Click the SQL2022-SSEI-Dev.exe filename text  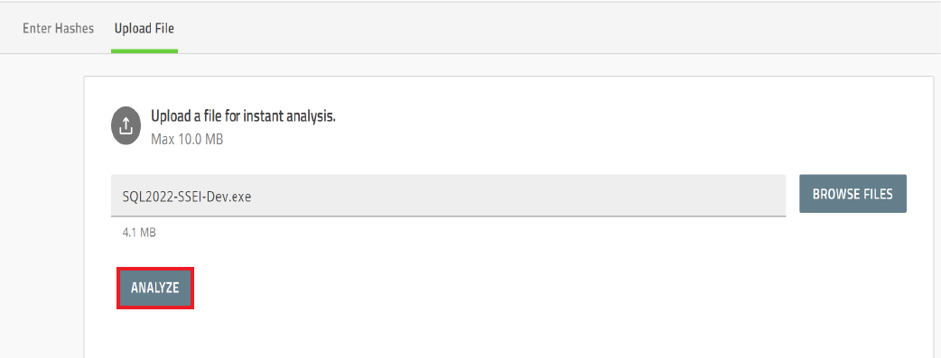click(187, 196)
